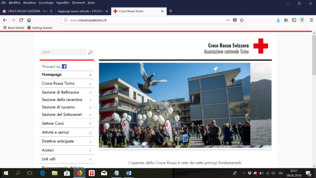The width and height of the screenshot is (316, 178).
Task: Open Getting Started bookmark
Action: pos(40,28)
